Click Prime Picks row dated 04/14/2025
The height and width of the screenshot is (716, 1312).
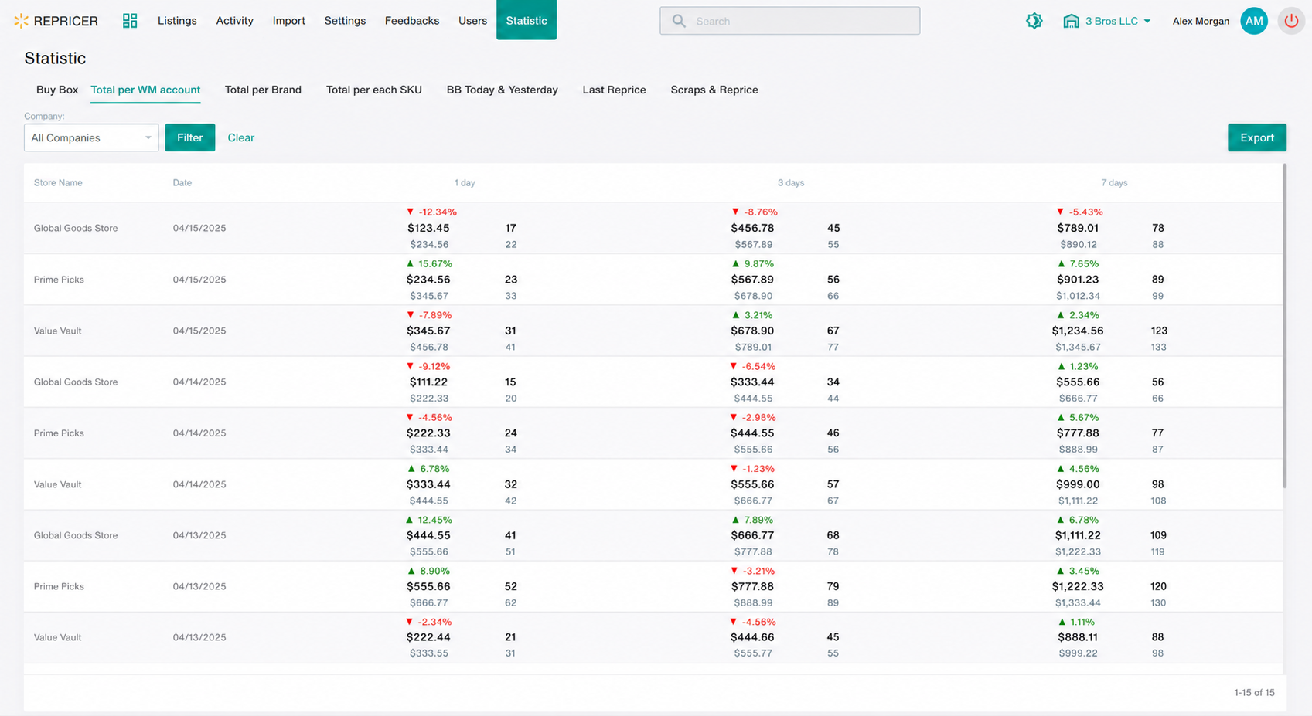tap(653, 433)
